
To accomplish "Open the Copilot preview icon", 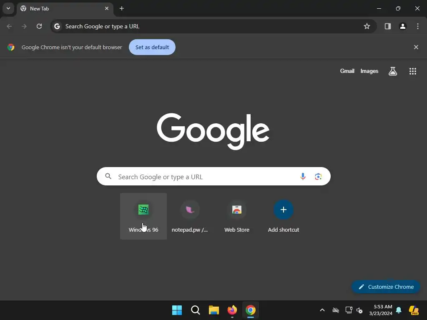I will tap(414, 310).
